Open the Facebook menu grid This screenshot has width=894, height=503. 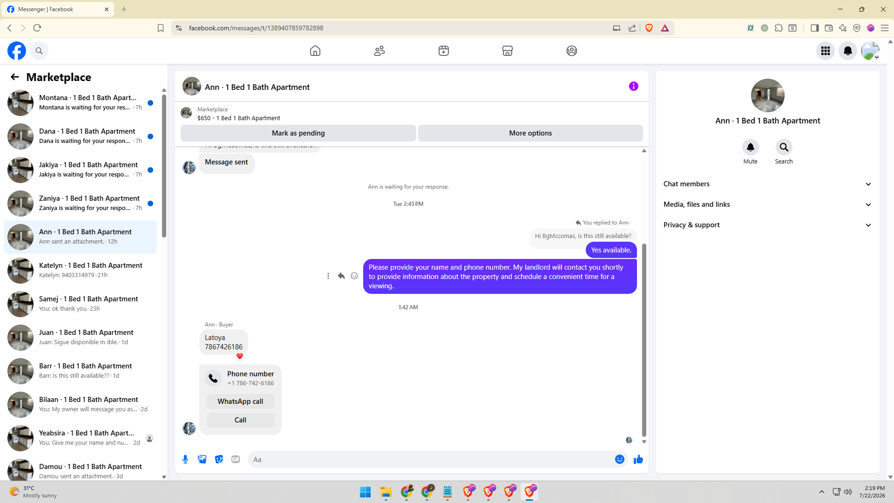pos(826,51)
